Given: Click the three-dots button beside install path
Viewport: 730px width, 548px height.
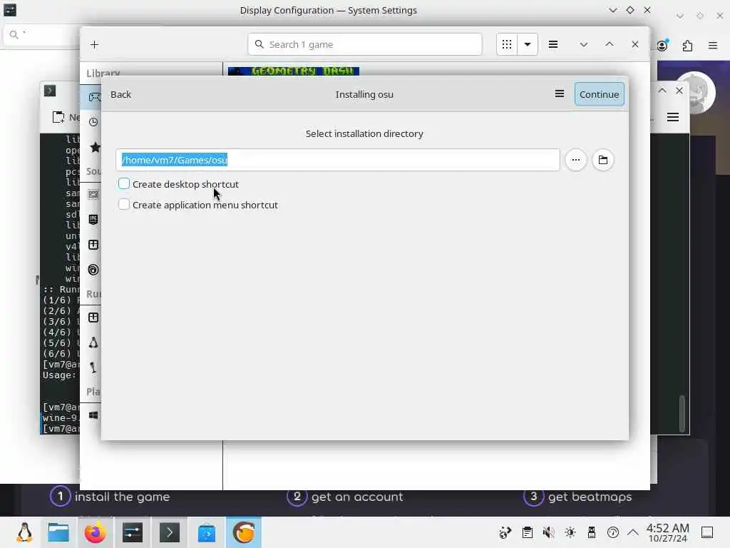Looking at the screenshot, I should 576,160.
